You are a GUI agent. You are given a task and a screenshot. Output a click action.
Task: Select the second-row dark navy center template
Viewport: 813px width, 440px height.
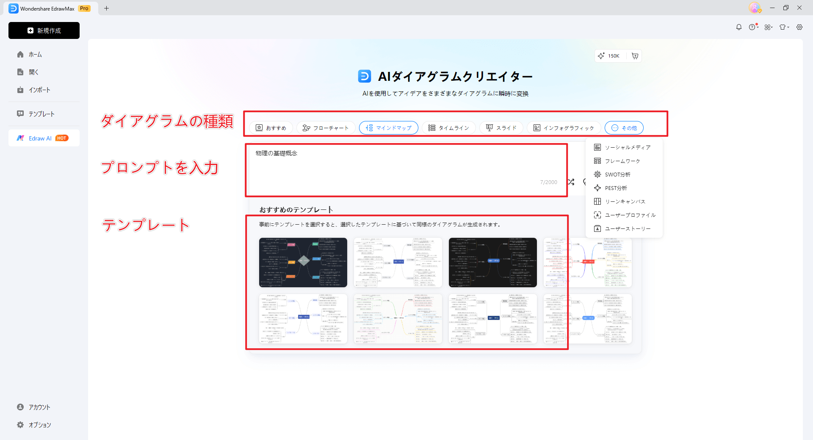(x=493, y=319)
